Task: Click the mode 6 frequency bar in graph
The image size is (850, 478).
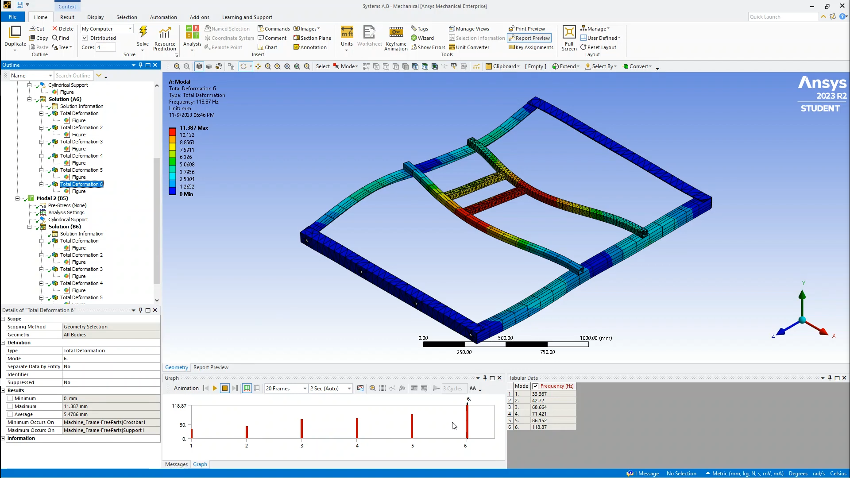Action: click(x=467, y=421)
